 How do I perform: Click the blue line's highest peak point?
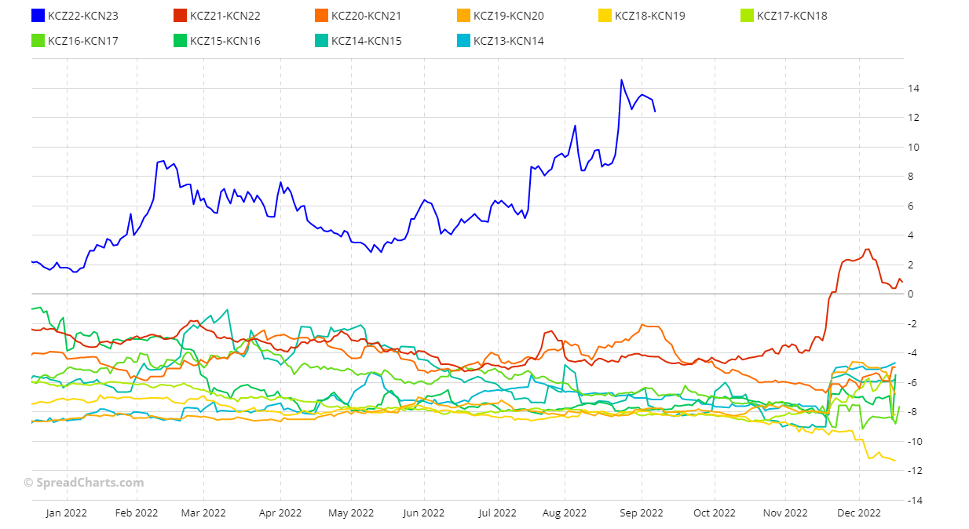tap(621, 80)
